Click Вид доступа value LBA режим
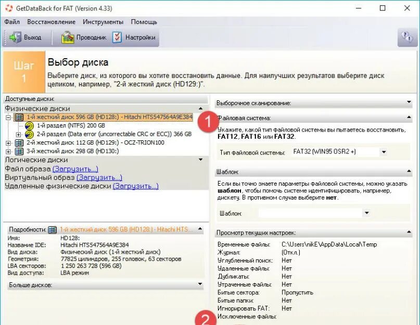This screenshot has width=420, height=325. click(x=74, y=273)
